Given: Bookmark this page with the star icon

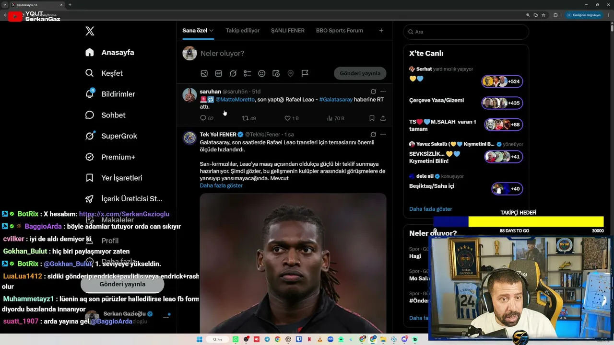Looking at the screenshot, I should tap(543, 15).
